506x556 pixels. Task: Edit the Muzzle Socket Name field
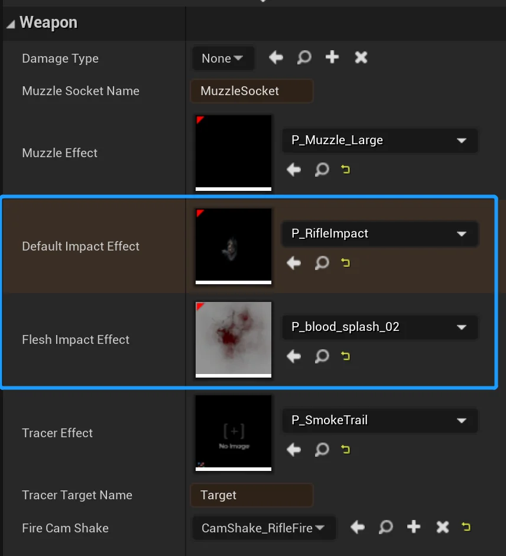[x=252, y=91]
